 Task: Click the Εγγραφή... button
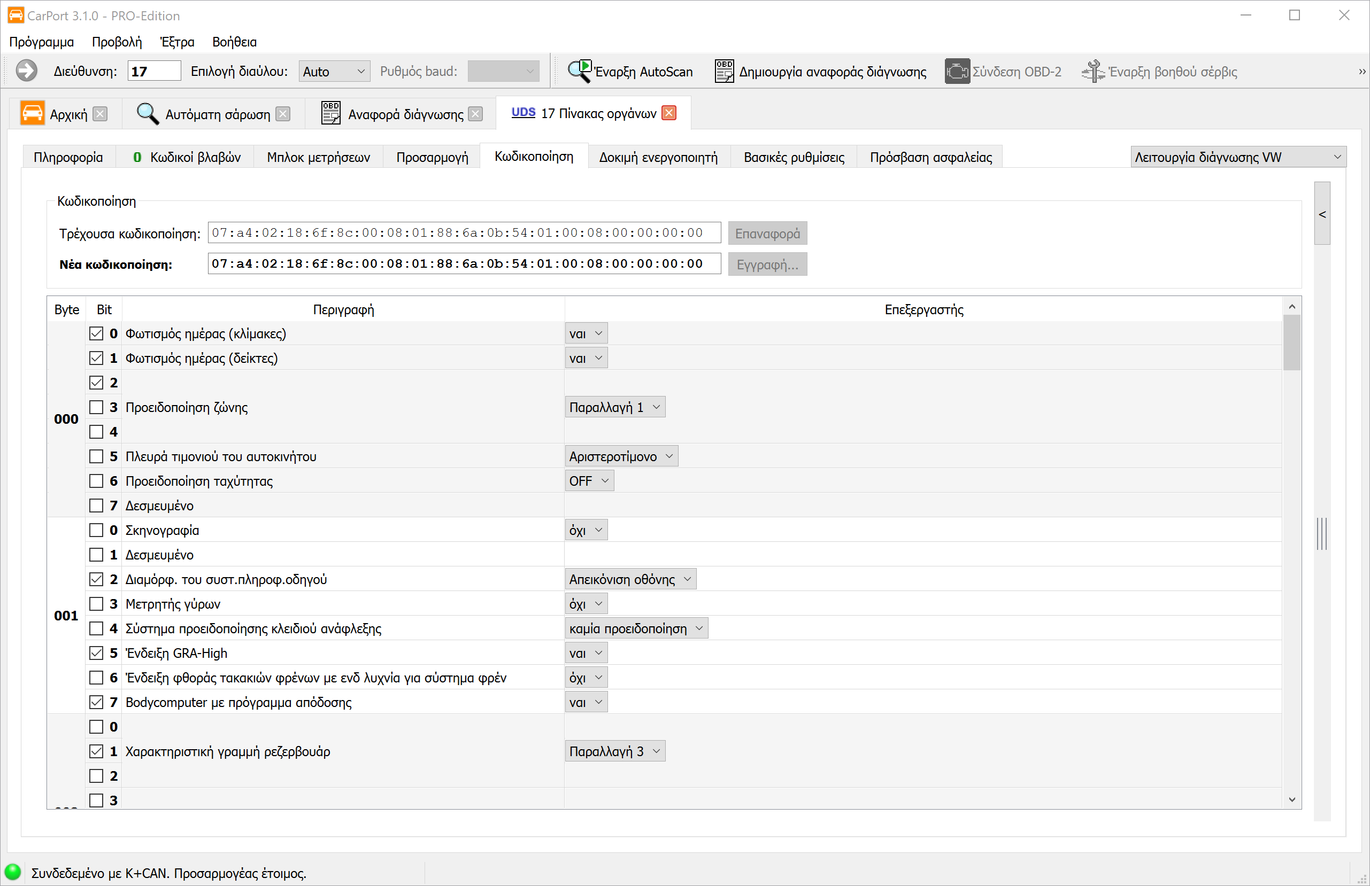pyautogui.click(x=767, y=265)
